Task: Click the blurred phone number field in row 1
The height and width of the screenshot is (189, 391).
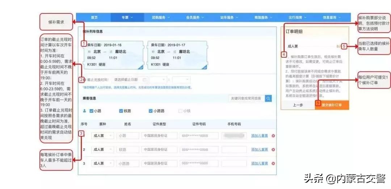Action: tap(234, 136)
